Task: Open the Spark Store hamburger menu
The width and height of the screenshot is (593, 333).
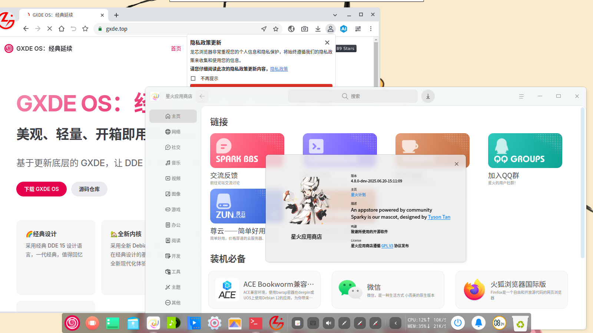Action: (x=521, y=96)
